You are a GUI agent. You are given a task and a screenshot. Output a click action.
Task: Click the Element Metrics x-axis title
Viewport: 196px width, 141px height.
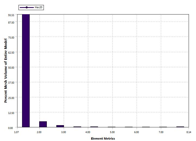103,139
